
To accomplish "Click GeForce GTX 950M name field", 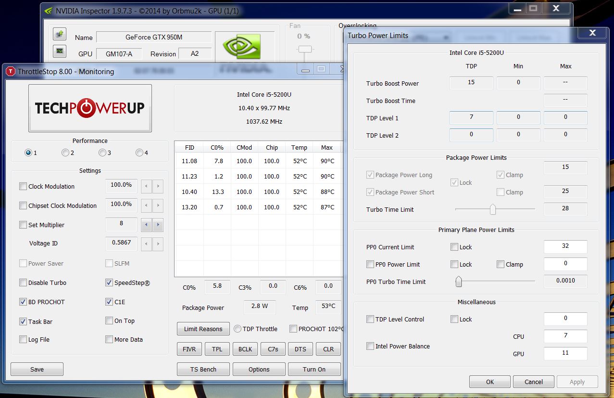I will (x=154, y=37).
